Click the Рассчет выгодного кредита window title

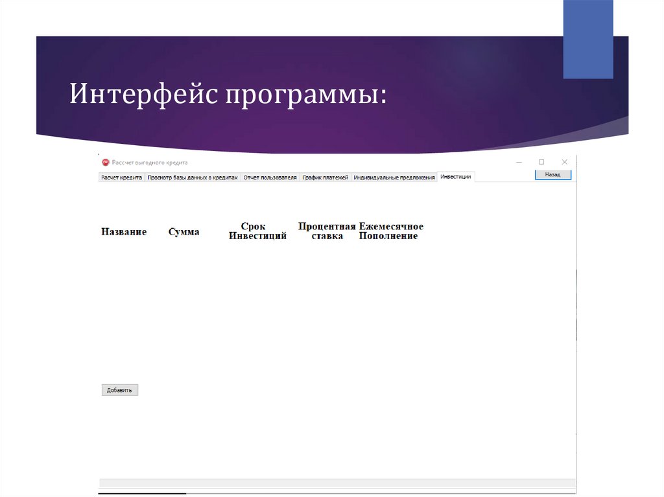pos(150,163)
